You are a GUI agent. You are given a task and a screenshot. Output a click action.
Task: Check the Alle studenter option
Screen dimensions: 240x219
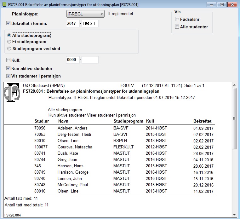pyautogui.click(x=177, y=27)
